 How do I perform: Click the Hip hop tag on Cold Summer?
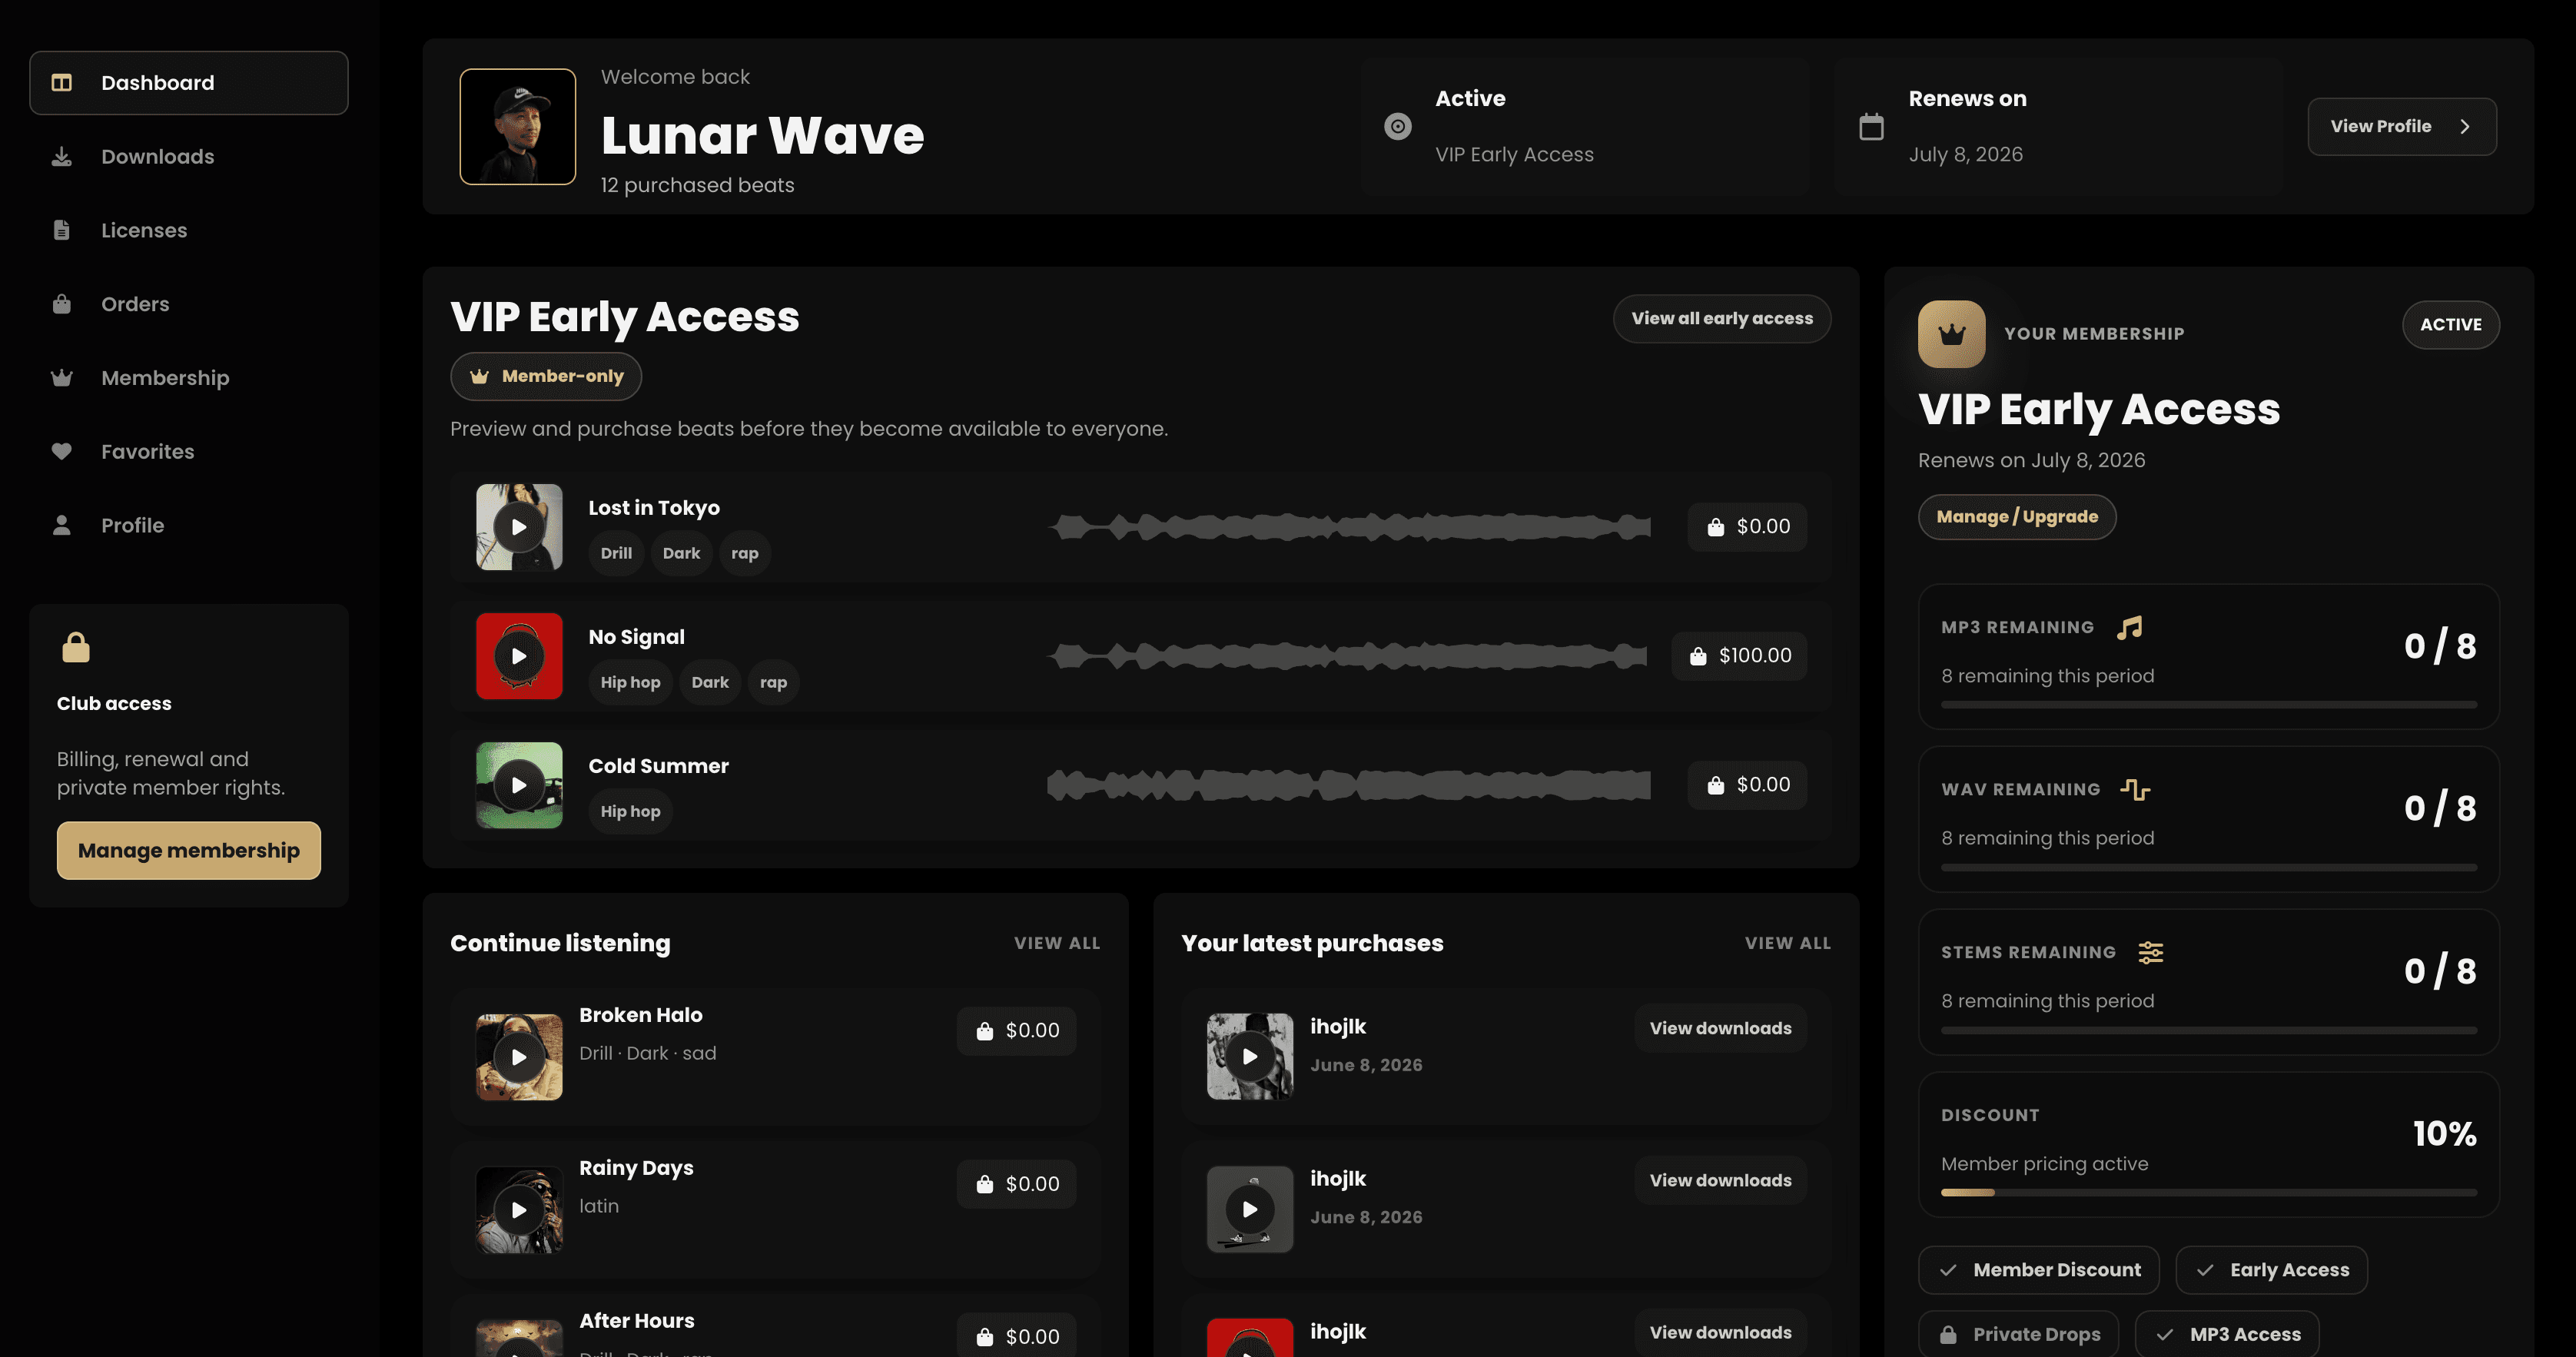[630, 811]
